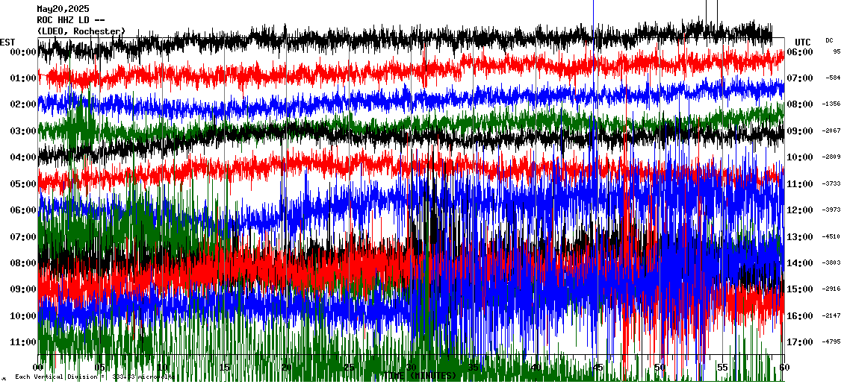Click the DC offset value -4510
844x387 pixels.
pyautogui.click(x=832, y=237)
